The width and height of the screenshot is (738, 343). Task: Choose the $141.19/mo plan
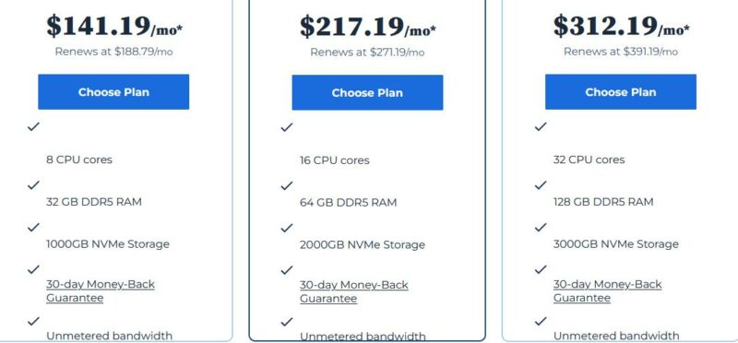pos(113,92)
